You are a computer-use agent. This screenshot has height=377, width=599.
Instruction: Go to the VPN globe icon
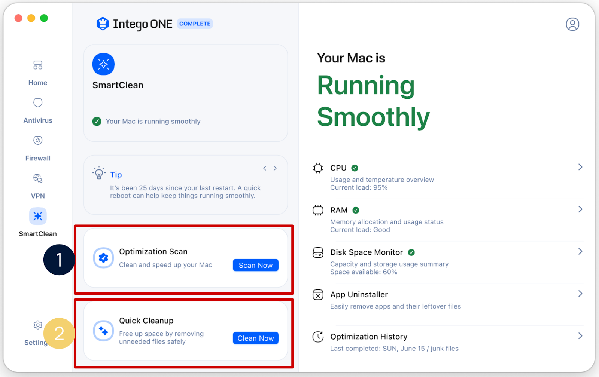coord(38,178)
